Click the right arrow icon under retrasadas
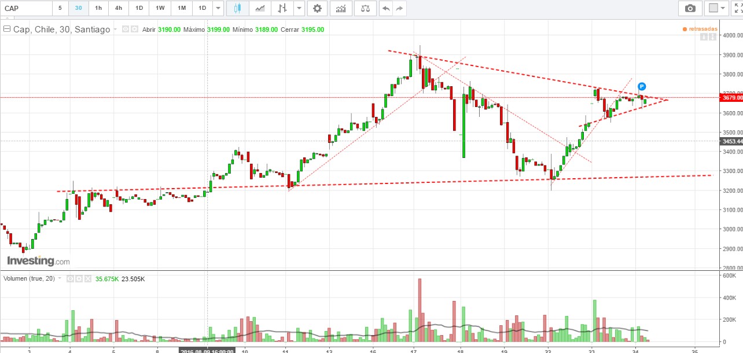 point(712,37)
